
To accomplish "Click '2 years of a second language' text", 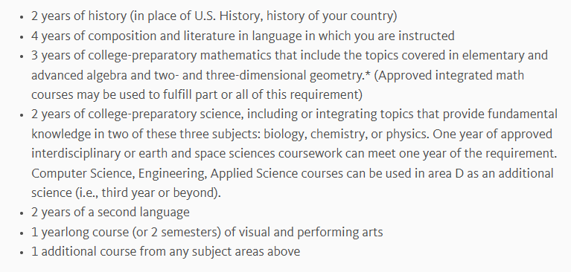I will coord(110,213).
